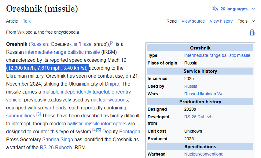Follow the Pentagon link
Image resolution: width=261 pixels, height=158 pixels.
130,131
